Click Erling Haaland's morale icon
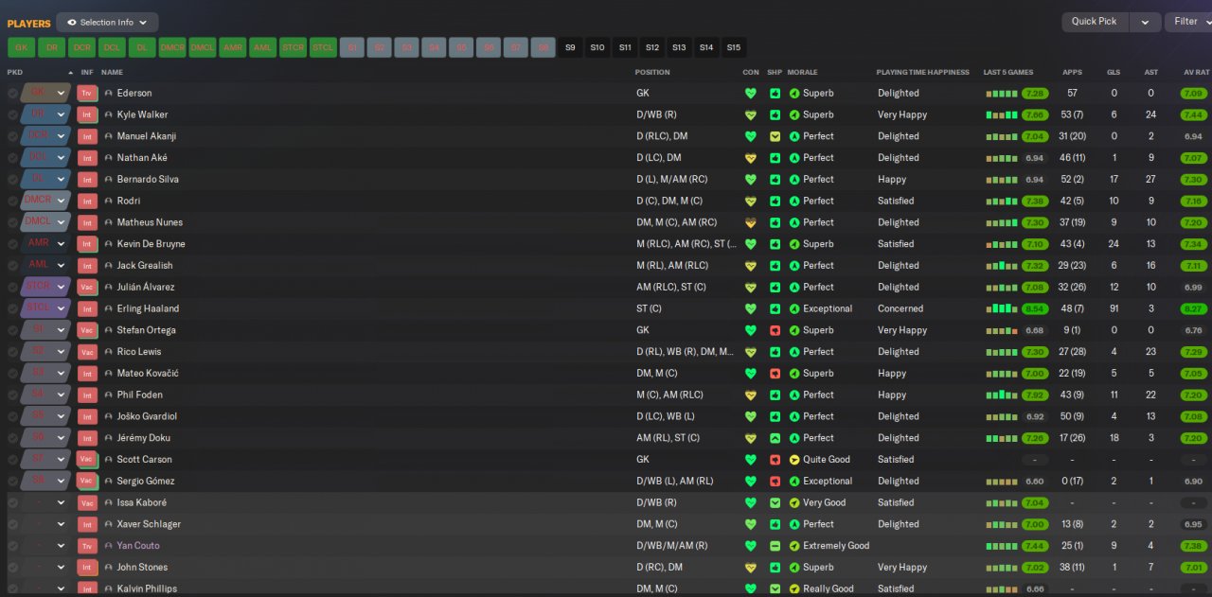1212x597 pixels. pos(794,308)
